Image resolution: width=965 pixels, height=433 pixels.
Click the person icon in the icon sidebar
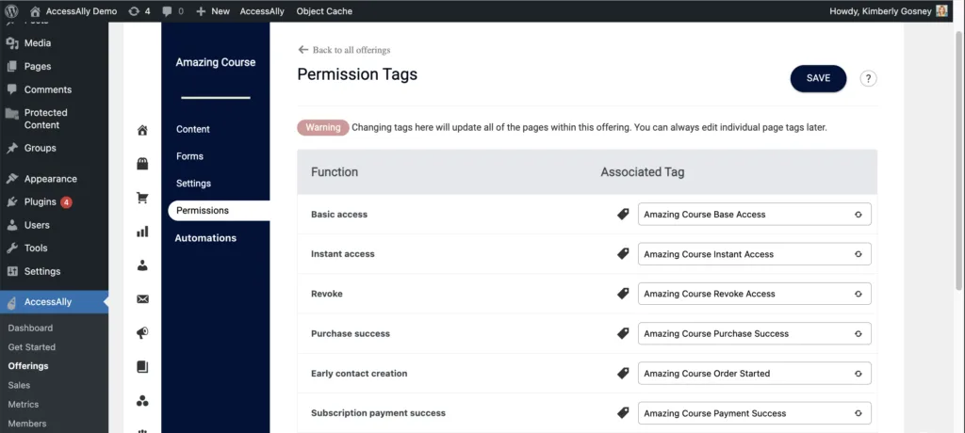tap(142, 265)
